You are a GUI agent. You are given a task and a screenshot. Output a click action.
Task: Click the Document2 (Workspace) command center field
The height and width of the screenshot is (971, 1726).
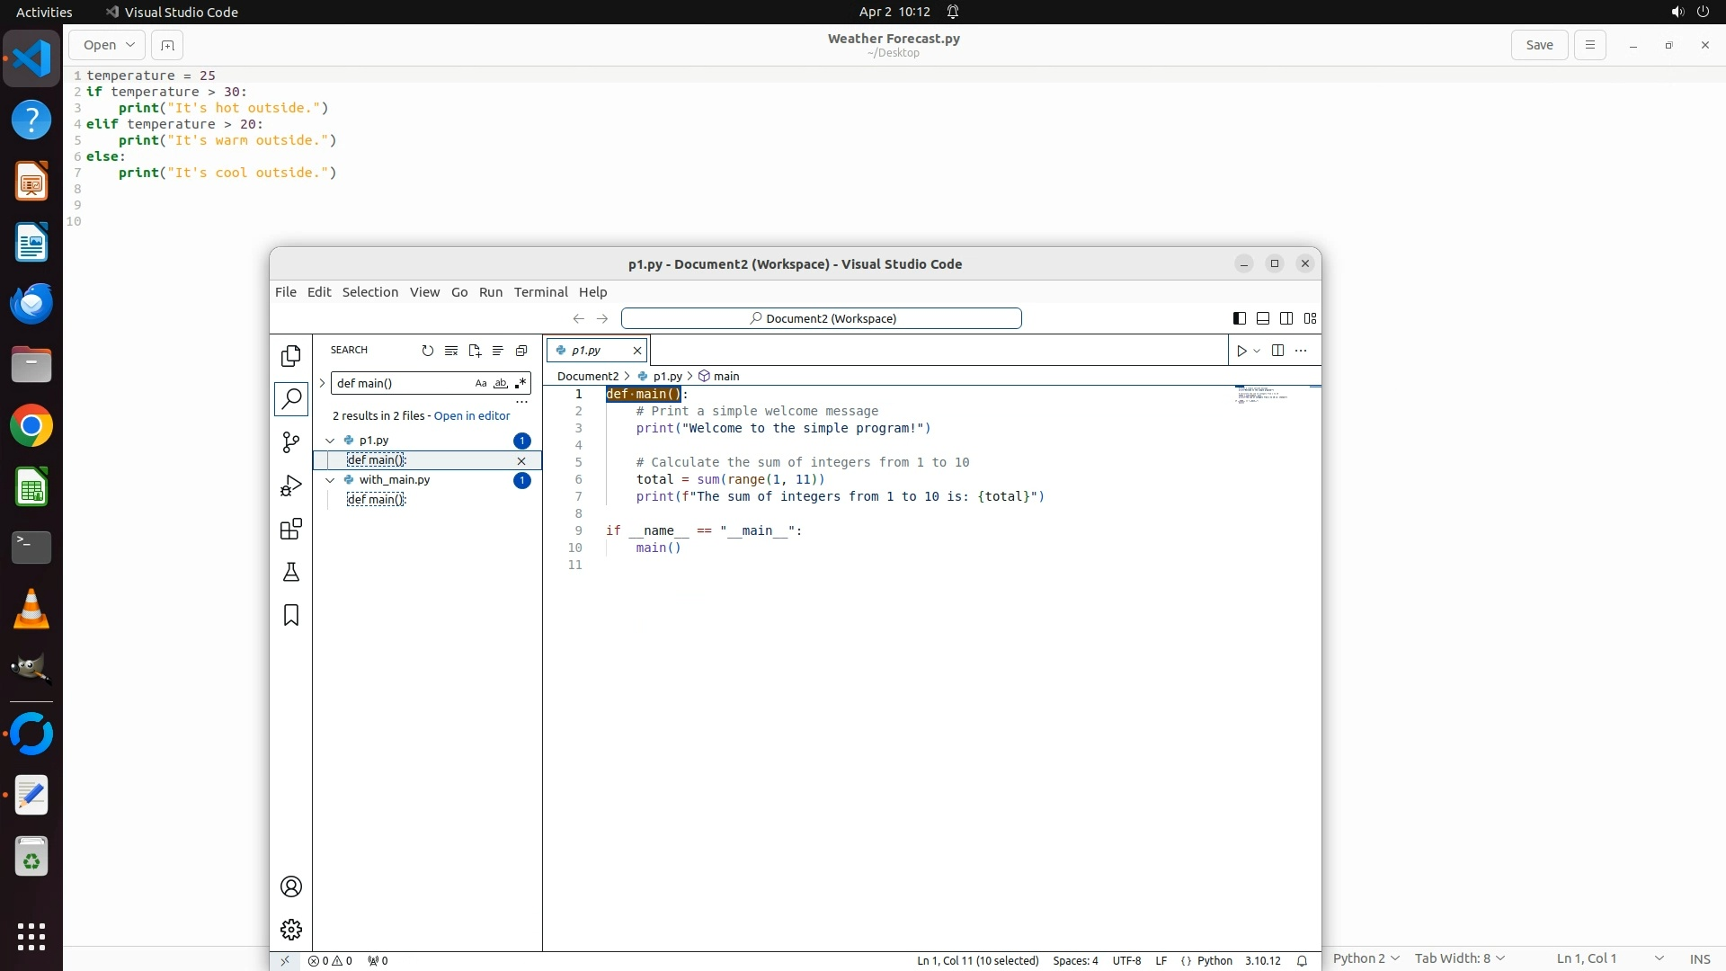pyautogui.click(x=821, y=318)
